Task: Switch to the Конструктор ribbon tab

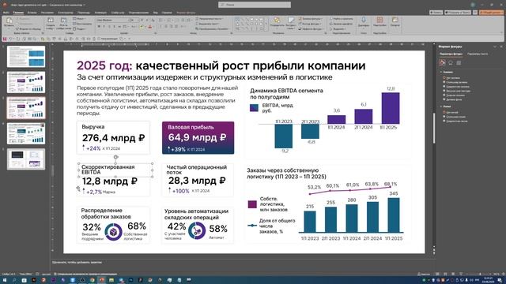Action: coord(66,13)
